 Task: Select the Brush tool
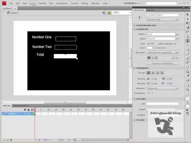(187, 58)
